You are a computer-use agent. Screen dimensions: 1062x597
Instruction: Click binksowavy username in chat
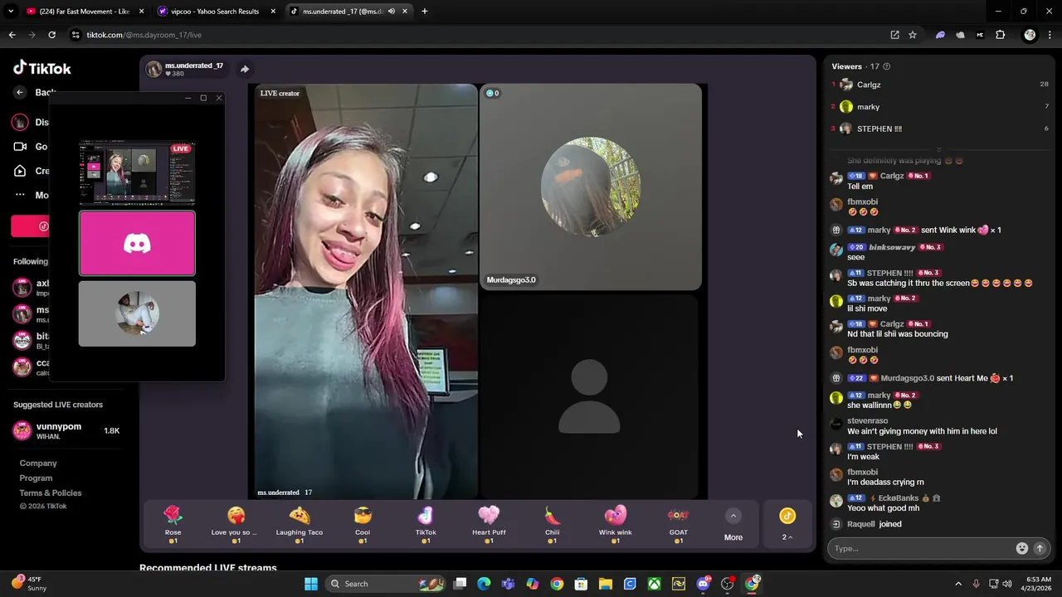[x=892, y=247]
